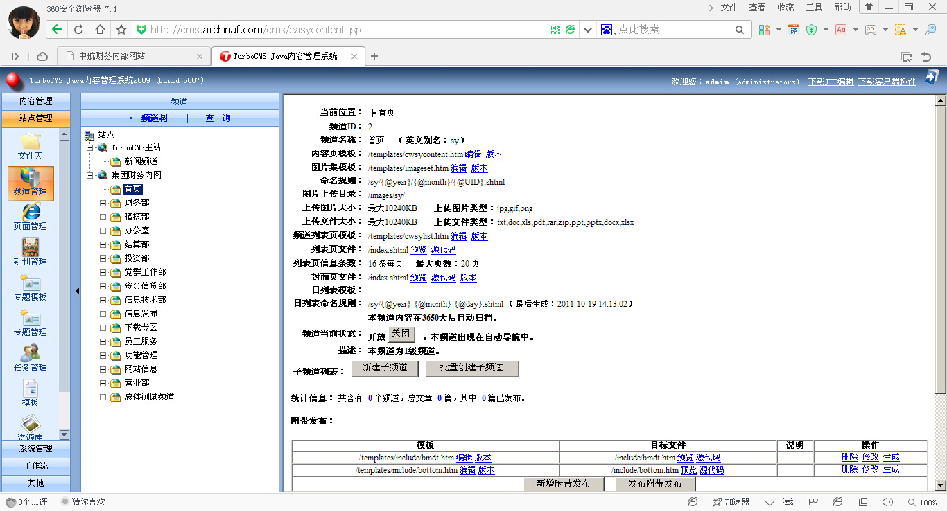The width and height of the screenshot is (947, 511).
Task: Bookmark page with the star icon
Action: point(121,30)
